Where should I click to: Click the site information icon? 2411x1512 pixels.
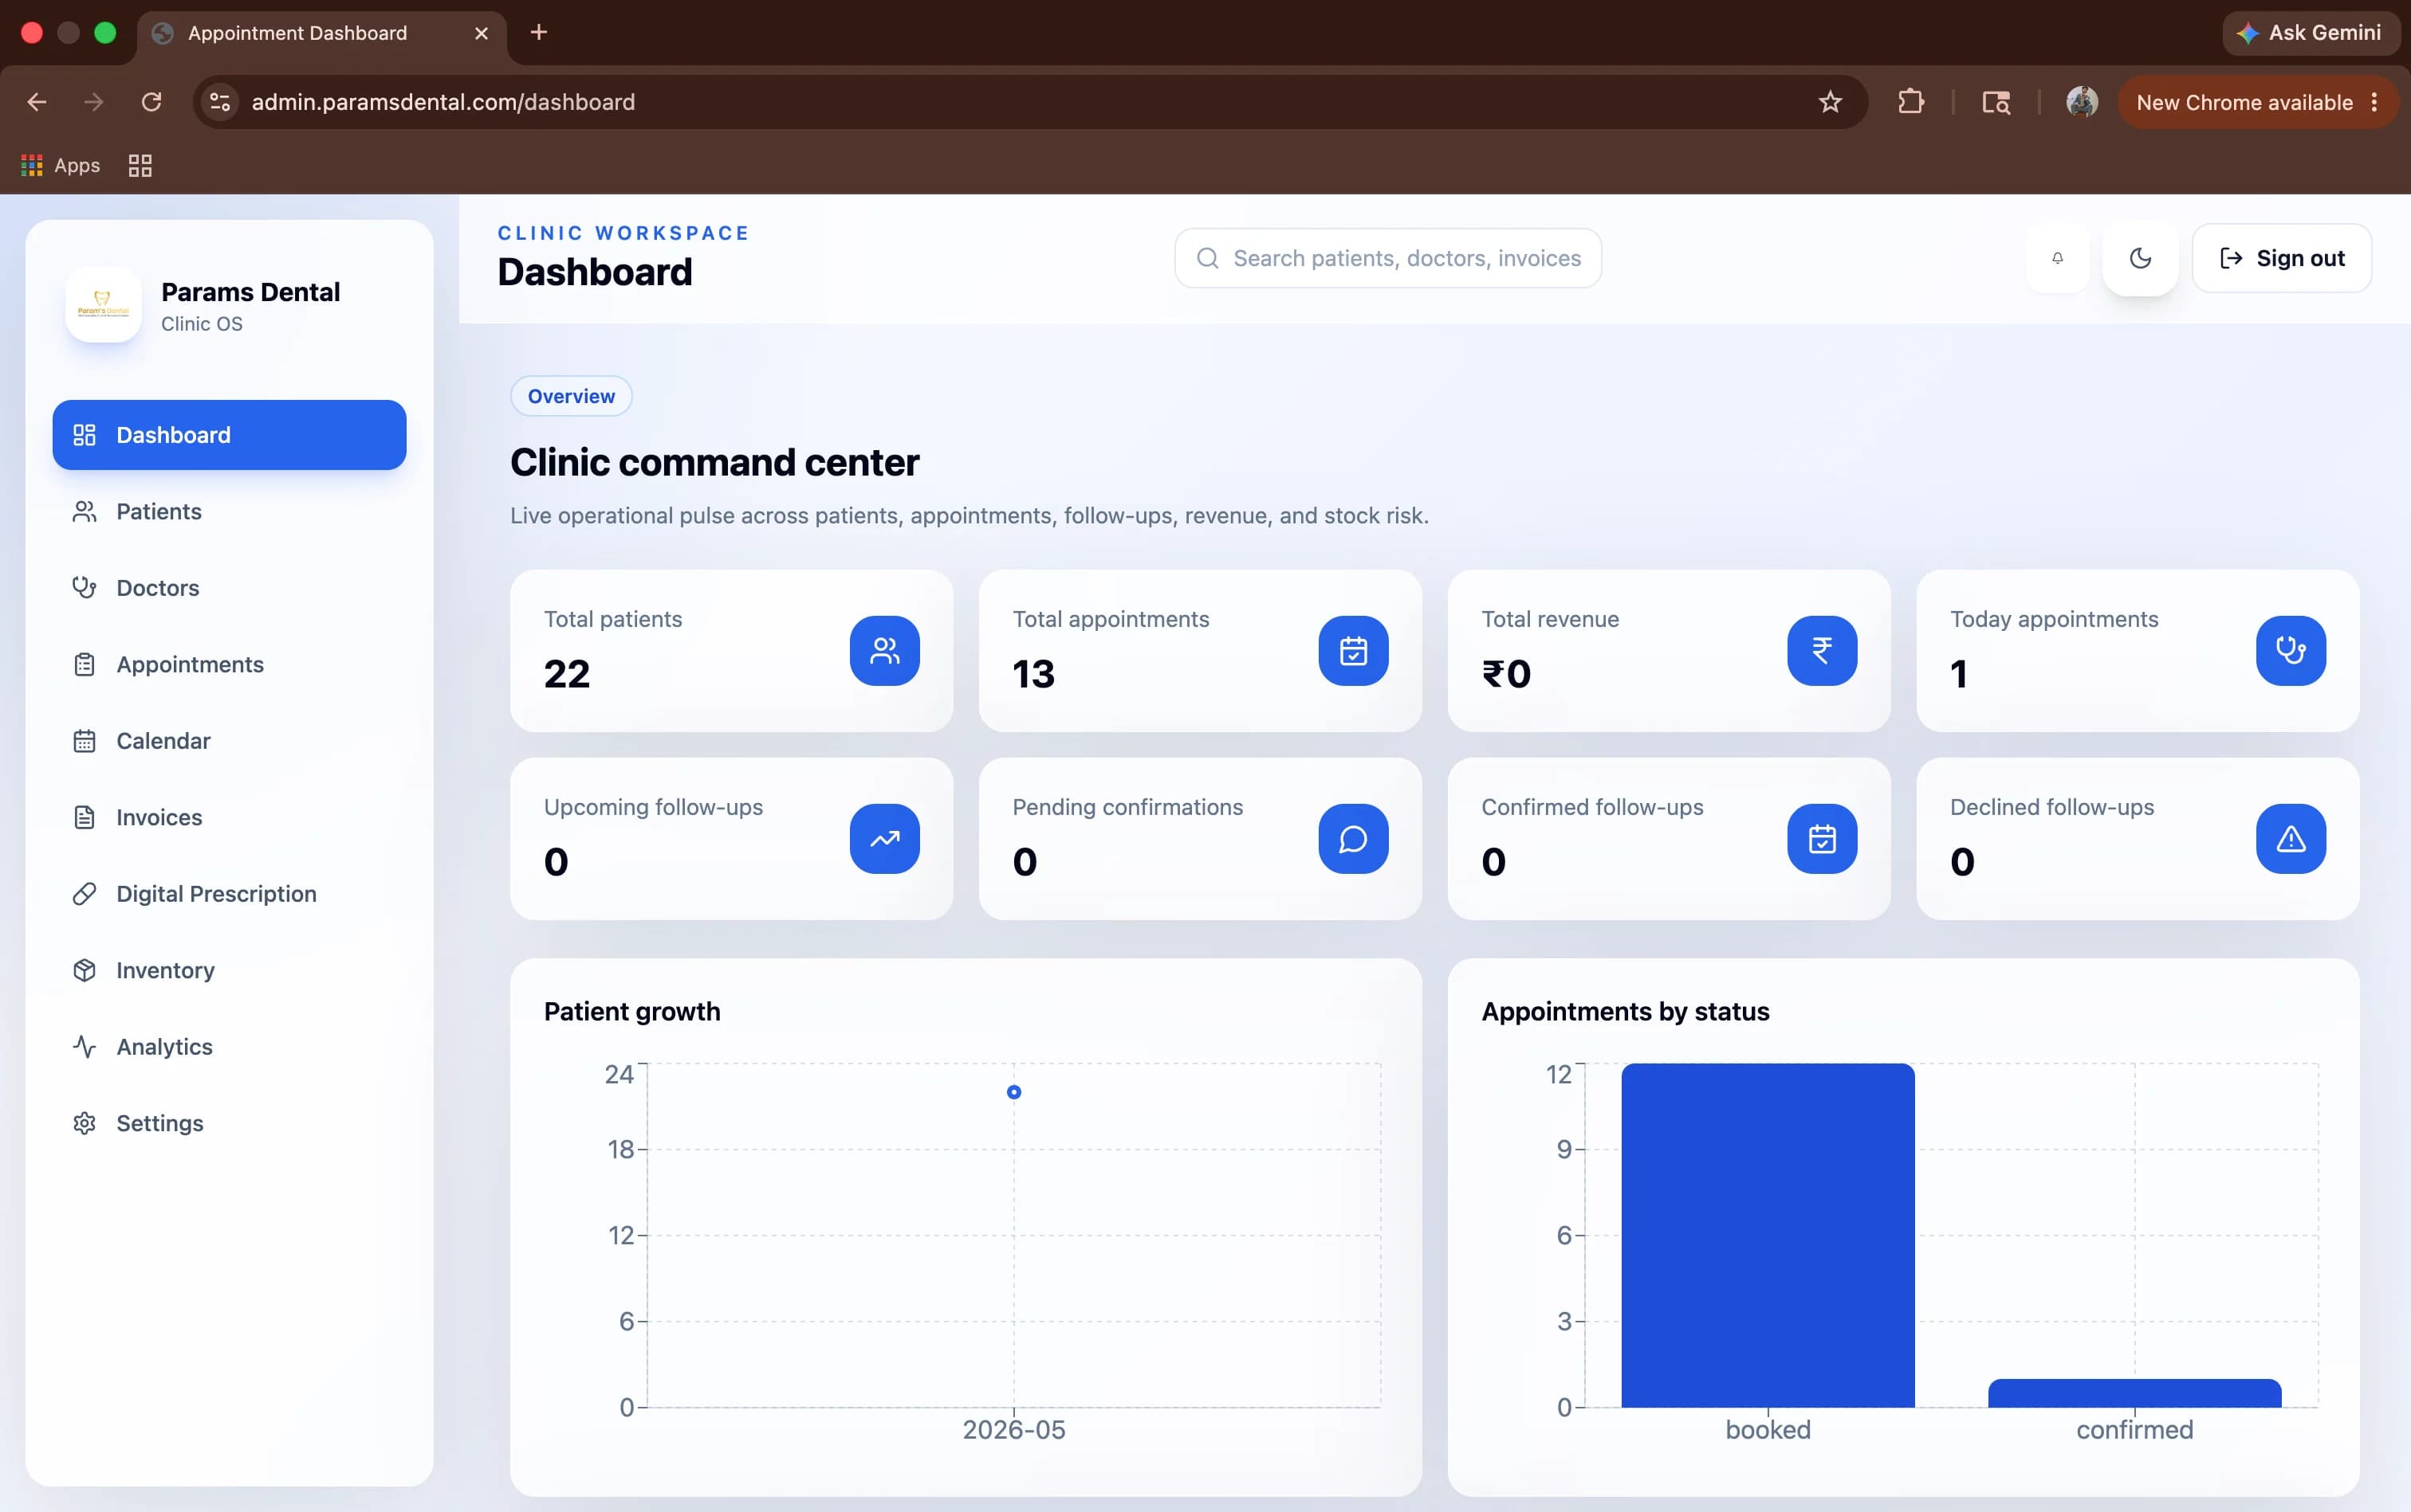point(220,102)
